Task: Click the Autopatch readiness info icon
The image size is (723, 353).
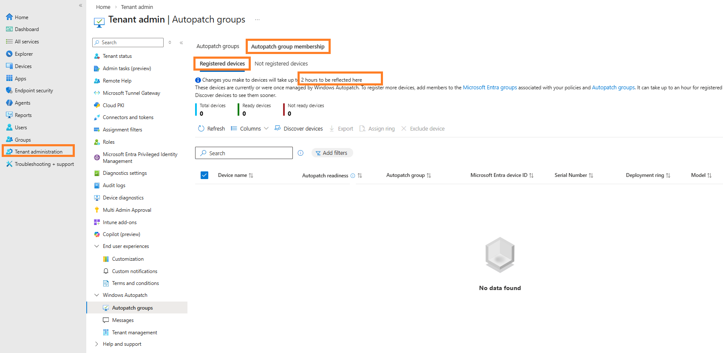Action: 353,176
